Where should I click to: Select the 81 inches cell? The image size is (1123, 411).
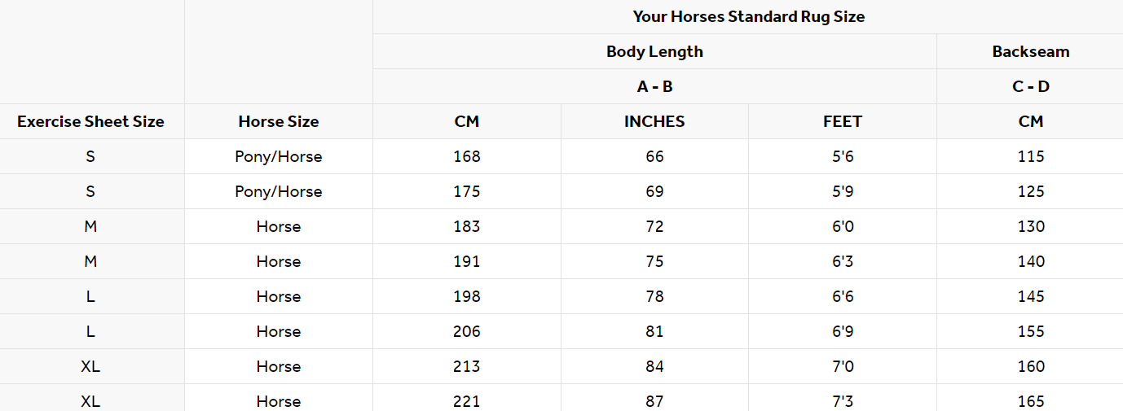click(654, 331)
